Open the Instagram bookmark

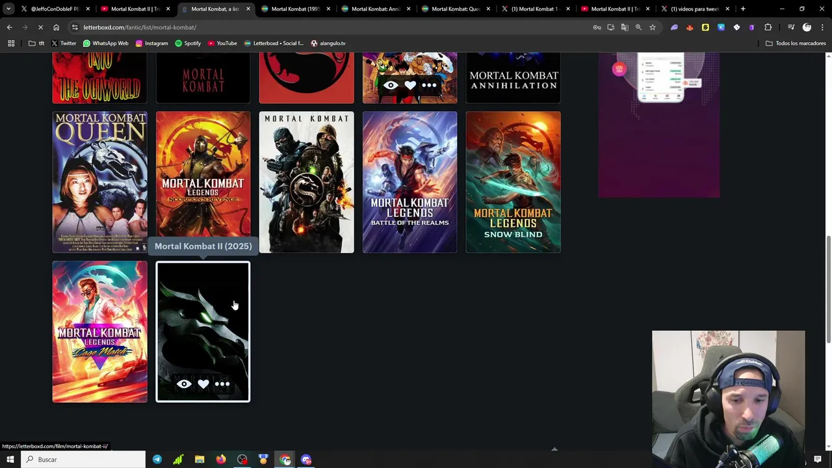click(151, 43)
